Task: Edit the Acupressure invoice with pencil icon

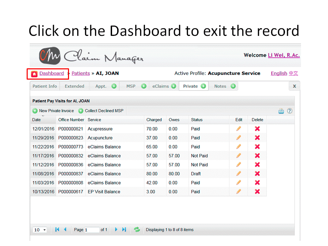Action: pos(238,129)
